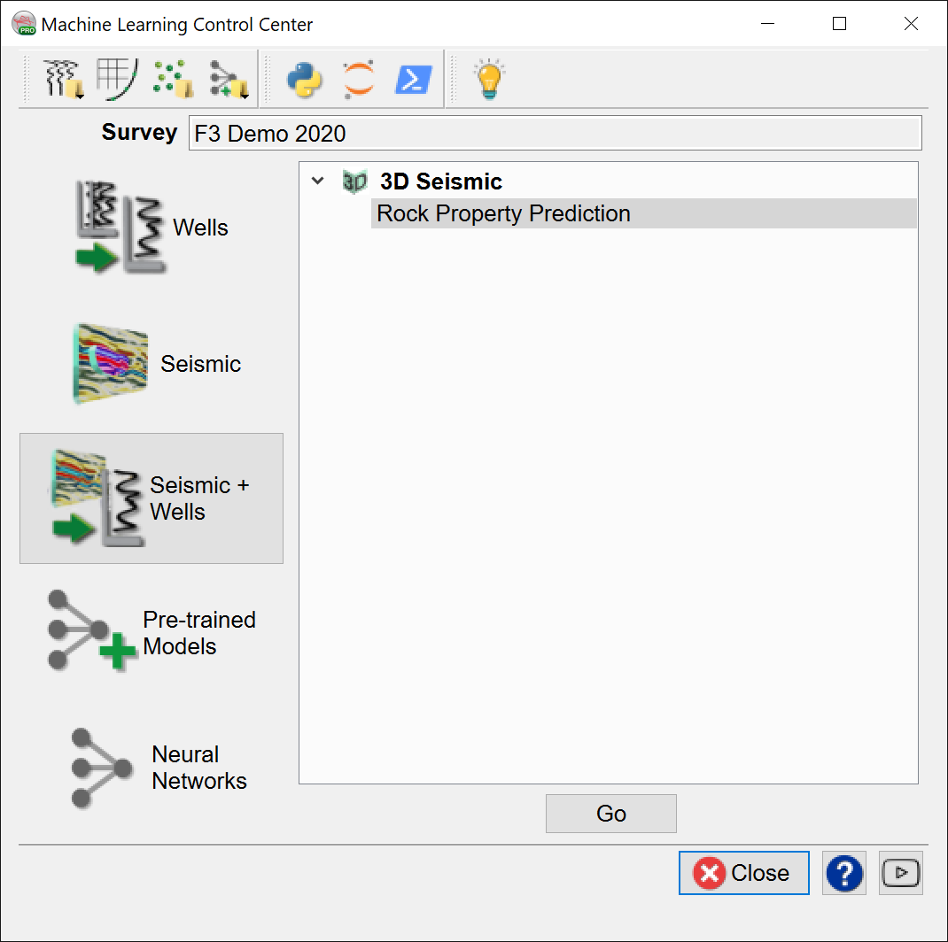Image resolution: width=948 pixels, height=942 pixels.
Task: Click the network model import toolbar icon
Action: tap(228, 80)
